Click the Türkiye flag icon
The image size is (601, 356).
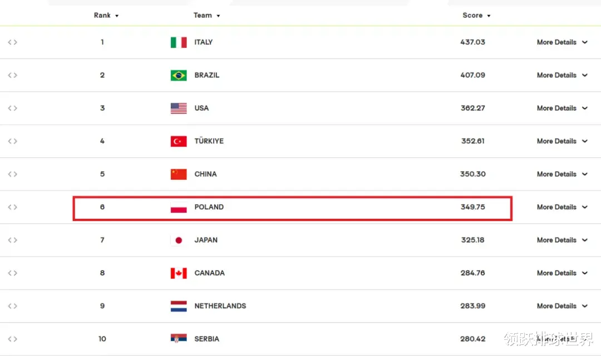[x=179, y=141]
